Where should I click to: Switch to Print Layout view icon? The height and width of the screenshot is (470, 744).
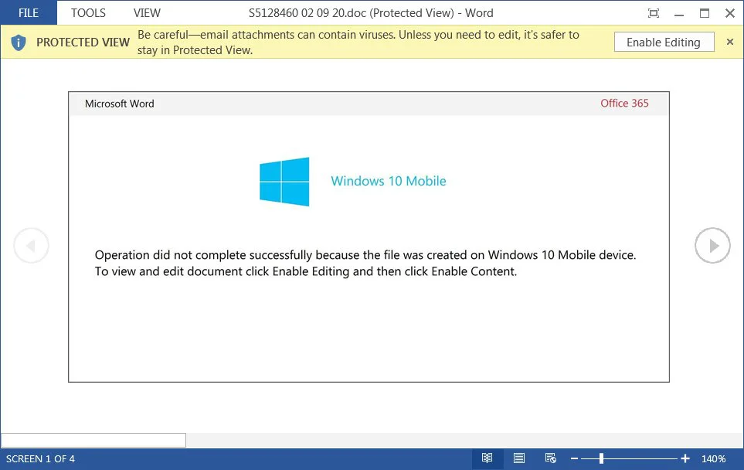pyautogui.click(x=519, y=458)
